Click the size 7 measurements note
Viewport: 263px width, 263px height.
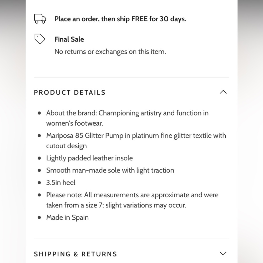pyautogui.click(x=132, y=200)
